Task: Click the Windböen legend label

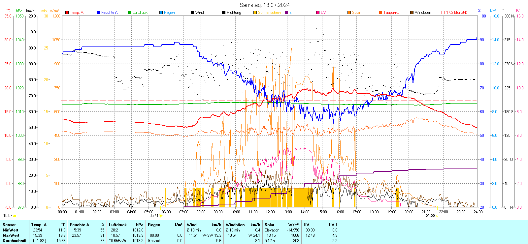Action: point(423,13)
